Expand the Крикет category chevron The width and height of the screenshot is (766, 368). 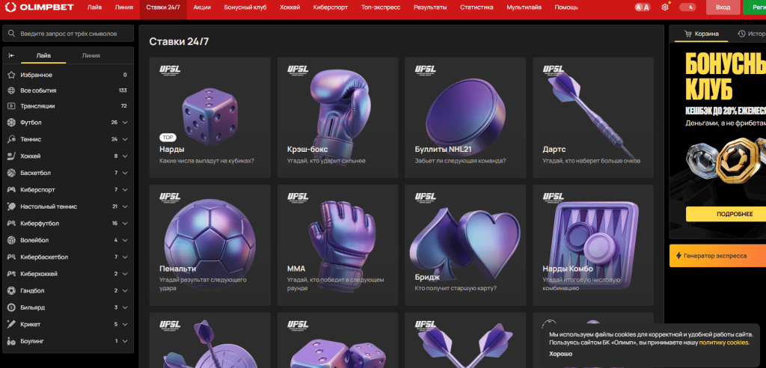(125, 325)
